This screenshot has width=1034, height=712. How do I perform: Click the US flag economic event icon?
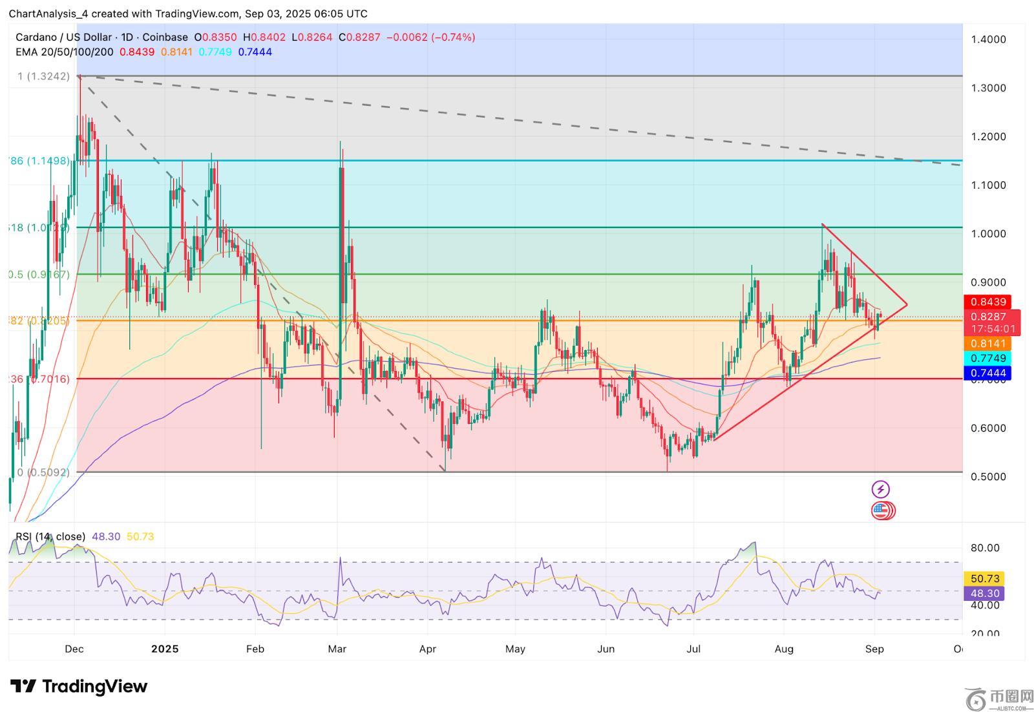pos(882,511)
